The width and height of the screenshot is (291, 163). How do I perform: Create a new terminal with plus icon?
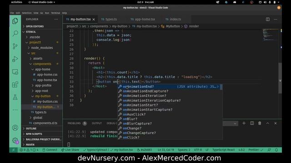click(244, 123)
